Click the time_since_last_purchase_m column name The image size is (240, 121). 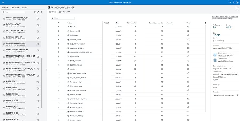click(x=81, y=52)
